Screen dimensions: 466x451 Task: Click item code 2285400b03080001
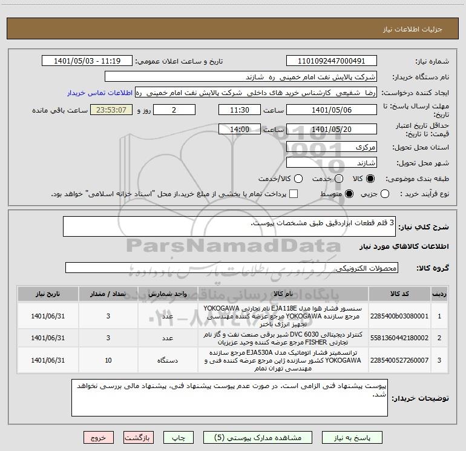[x=399, y=316]
